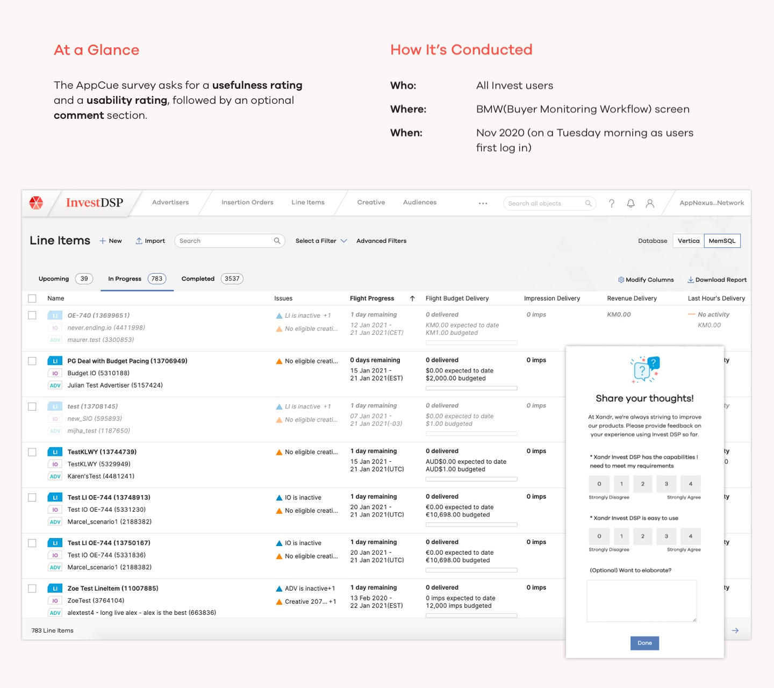The width and height of the screenshot is (774, 688).
Task: Click the optional elaborate comment box
Action: tap(641, 600)
